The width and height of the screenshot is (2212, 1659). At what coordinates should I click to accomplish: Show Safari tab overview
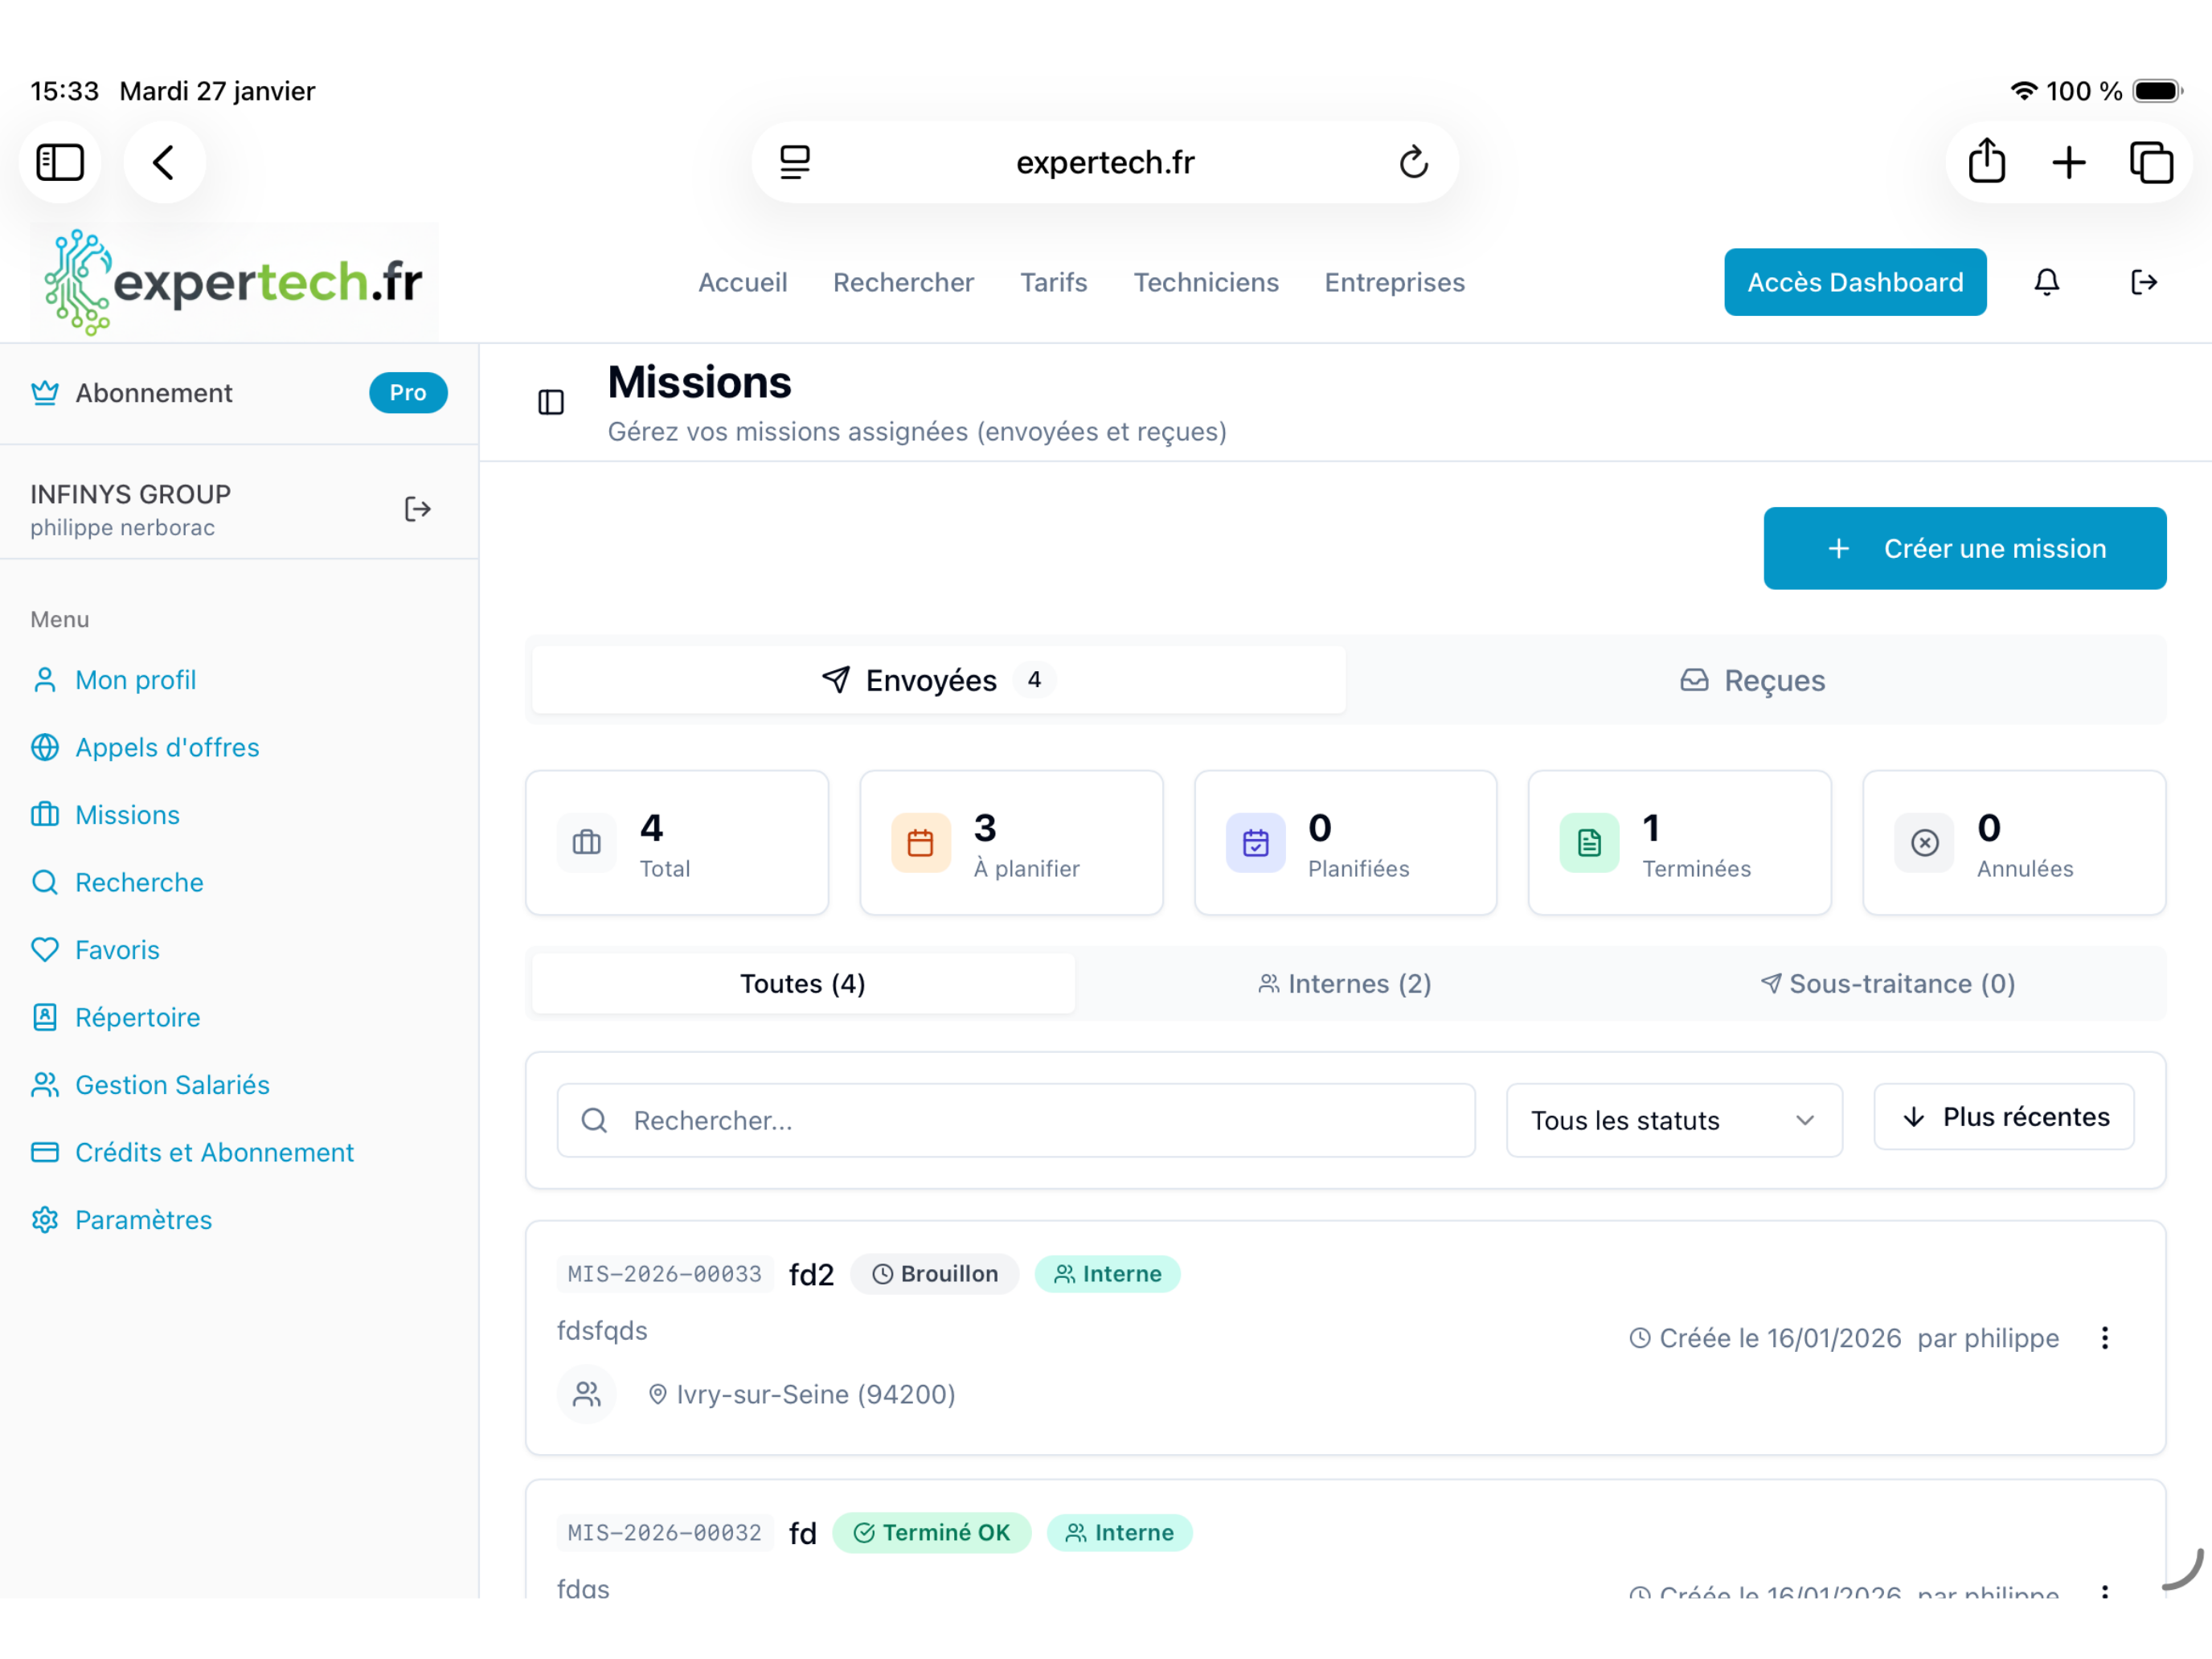click(x=2151, y=162)
